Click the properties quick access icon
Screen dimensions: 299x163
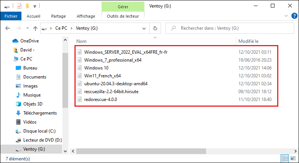click(20, 6)
